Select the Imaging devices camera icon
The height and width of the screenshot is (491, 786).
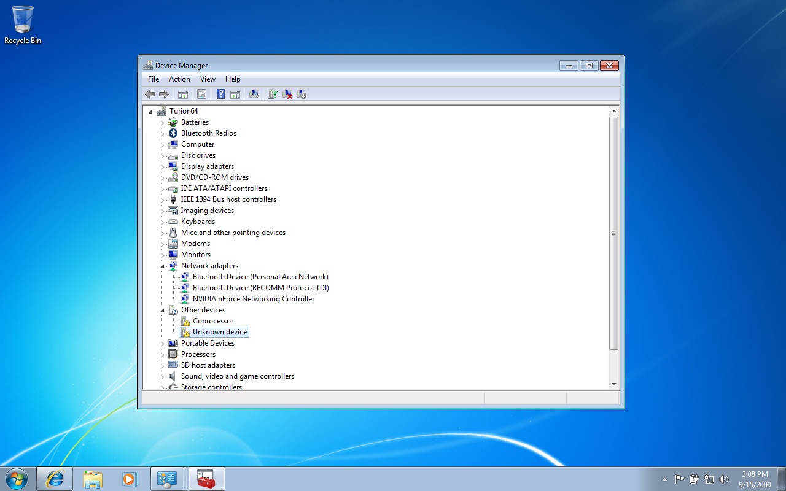173,211
